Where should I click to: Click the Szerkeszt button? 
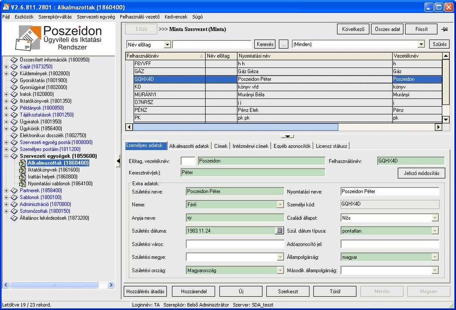tap(288, 291)
